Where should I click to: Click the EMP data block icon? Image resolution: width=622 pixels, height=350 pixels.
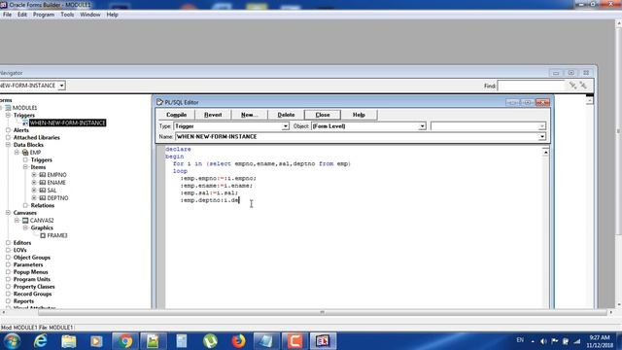point(25,153)
